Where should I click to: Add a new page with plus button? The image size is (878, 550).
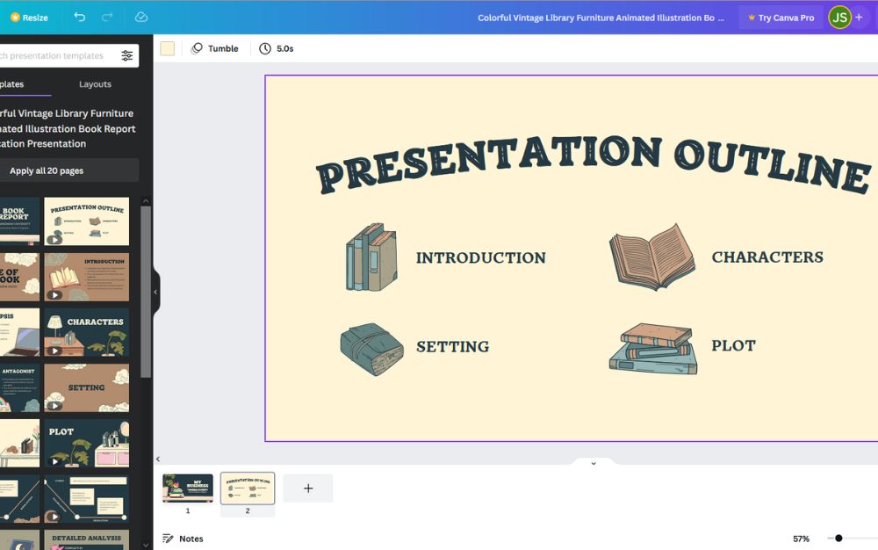click(x=308, y=488)
